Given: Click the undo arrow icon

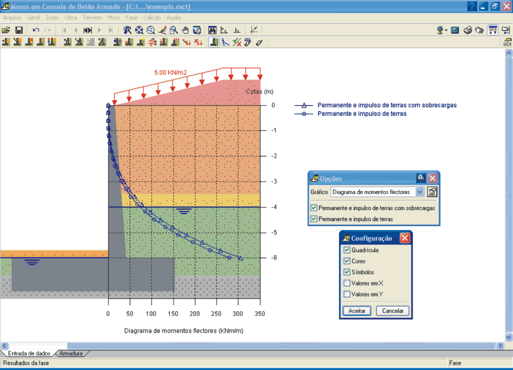Looking at the screenshot, I should tap(36, 30).
